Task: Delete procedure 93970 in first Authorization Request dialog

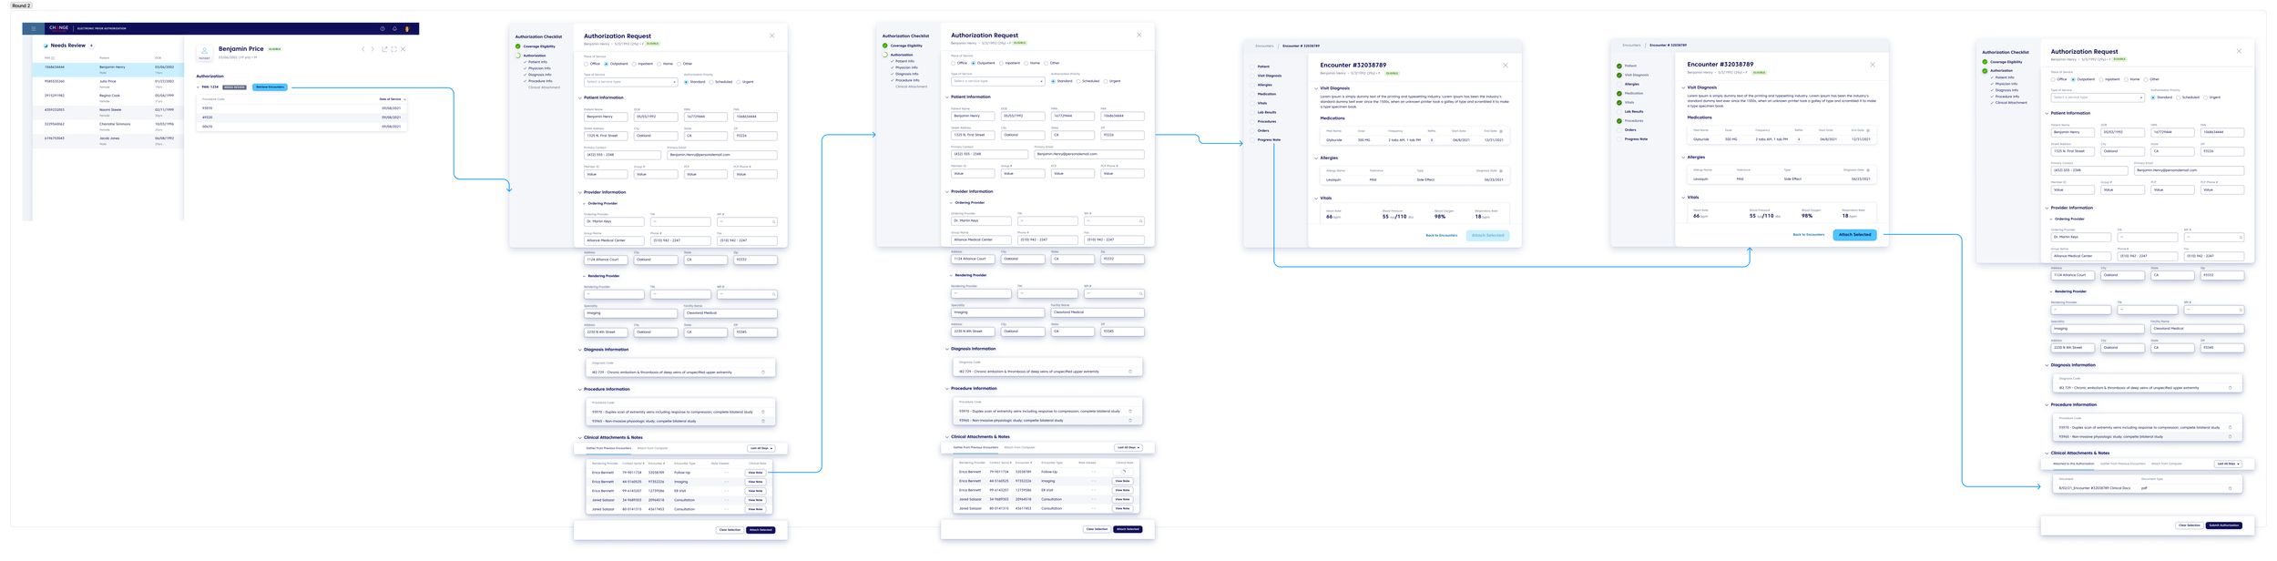Action: [763, 412]
